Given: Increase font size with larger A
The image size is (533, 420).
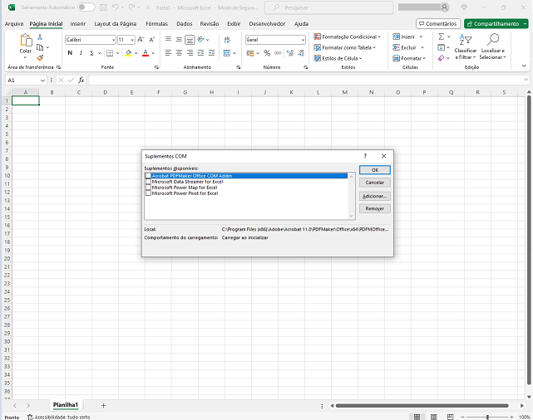Looking at the screenshot, I should click(x=141, y=40).
